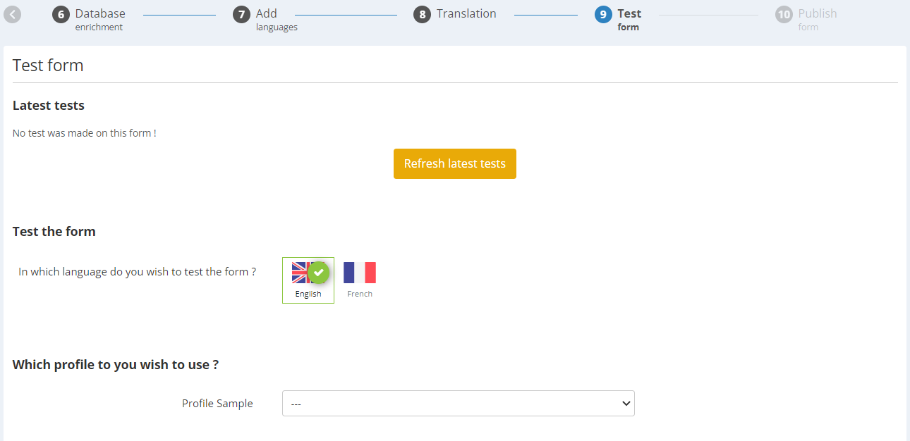Go back with the left arrow stepper button
Viewport: 910px width, 441px height.
coord(12,14)
